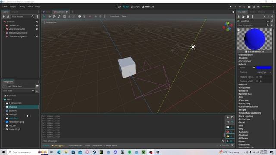
Task: Toggle error messages filter in Output
Action: 230,132
